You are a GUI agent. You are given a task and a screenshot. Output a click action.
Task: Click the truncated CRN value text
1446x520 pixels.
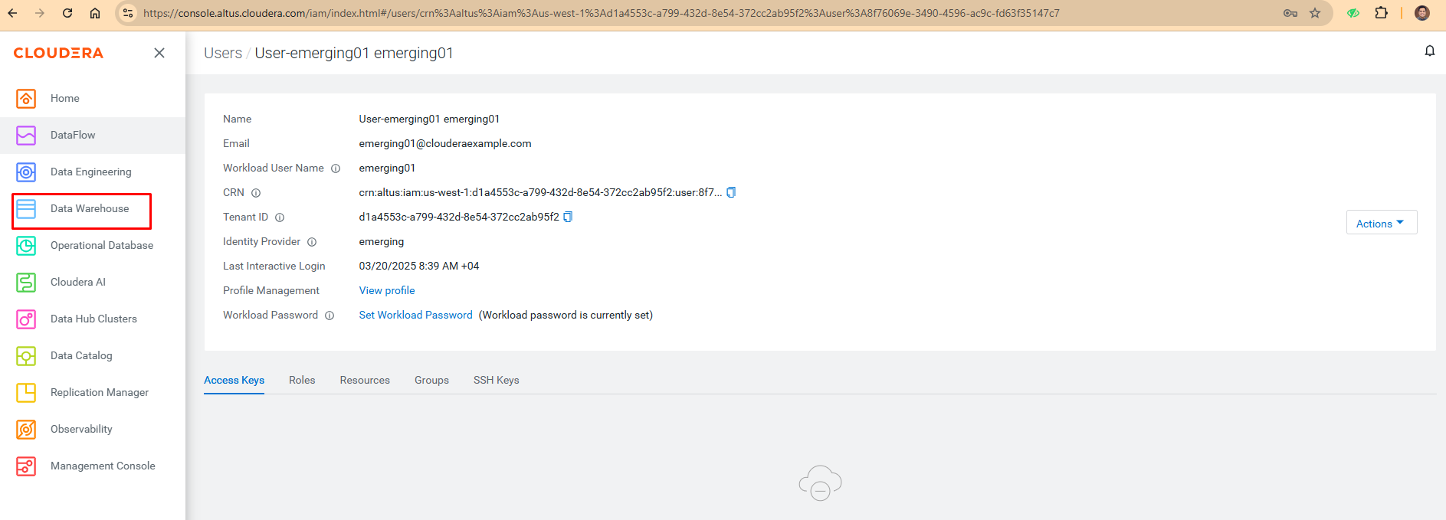coord(540,192)
